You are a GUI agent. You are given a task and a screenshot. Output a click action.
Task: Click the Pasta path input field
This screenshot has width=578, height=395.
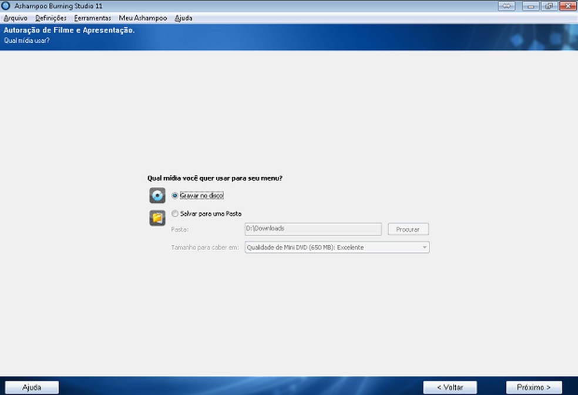pos(313,229)
